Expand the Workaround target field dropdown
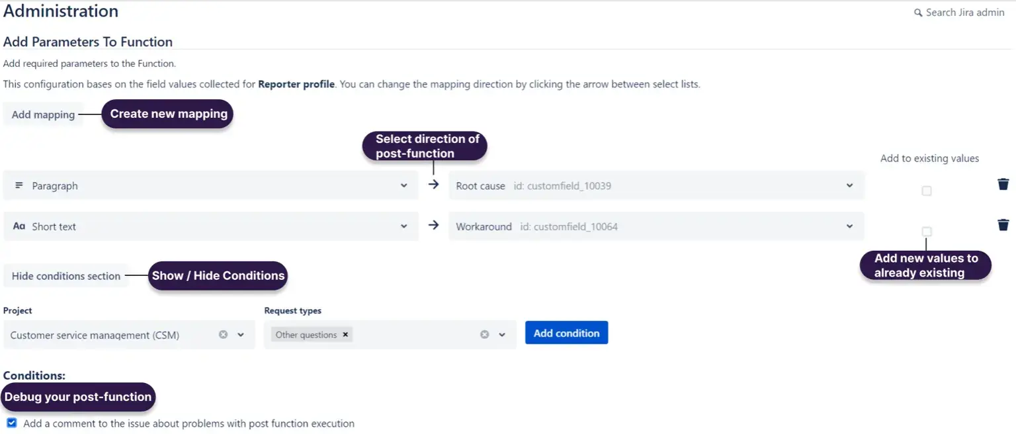This screenshot has height=434, width=1016. [849, 226]
